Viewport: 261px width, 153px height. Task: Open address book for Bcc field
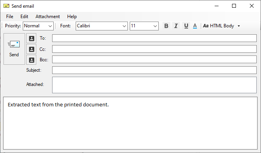click(31, 60)
